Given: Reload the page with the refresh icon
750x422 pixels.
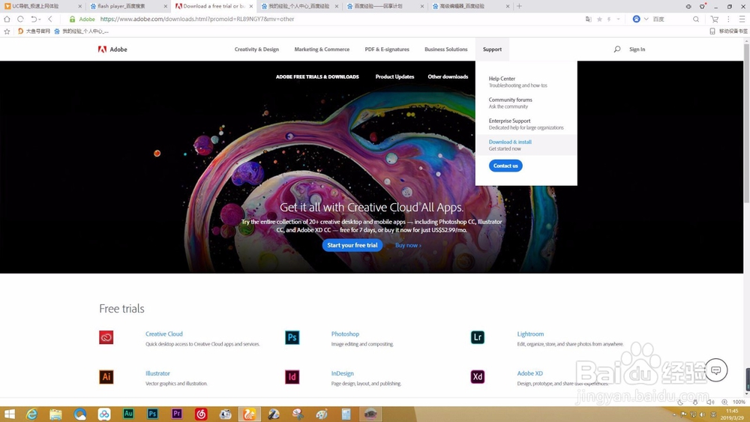Looking at the screenshot, I should pyautogui.click(x=20, y=19).
